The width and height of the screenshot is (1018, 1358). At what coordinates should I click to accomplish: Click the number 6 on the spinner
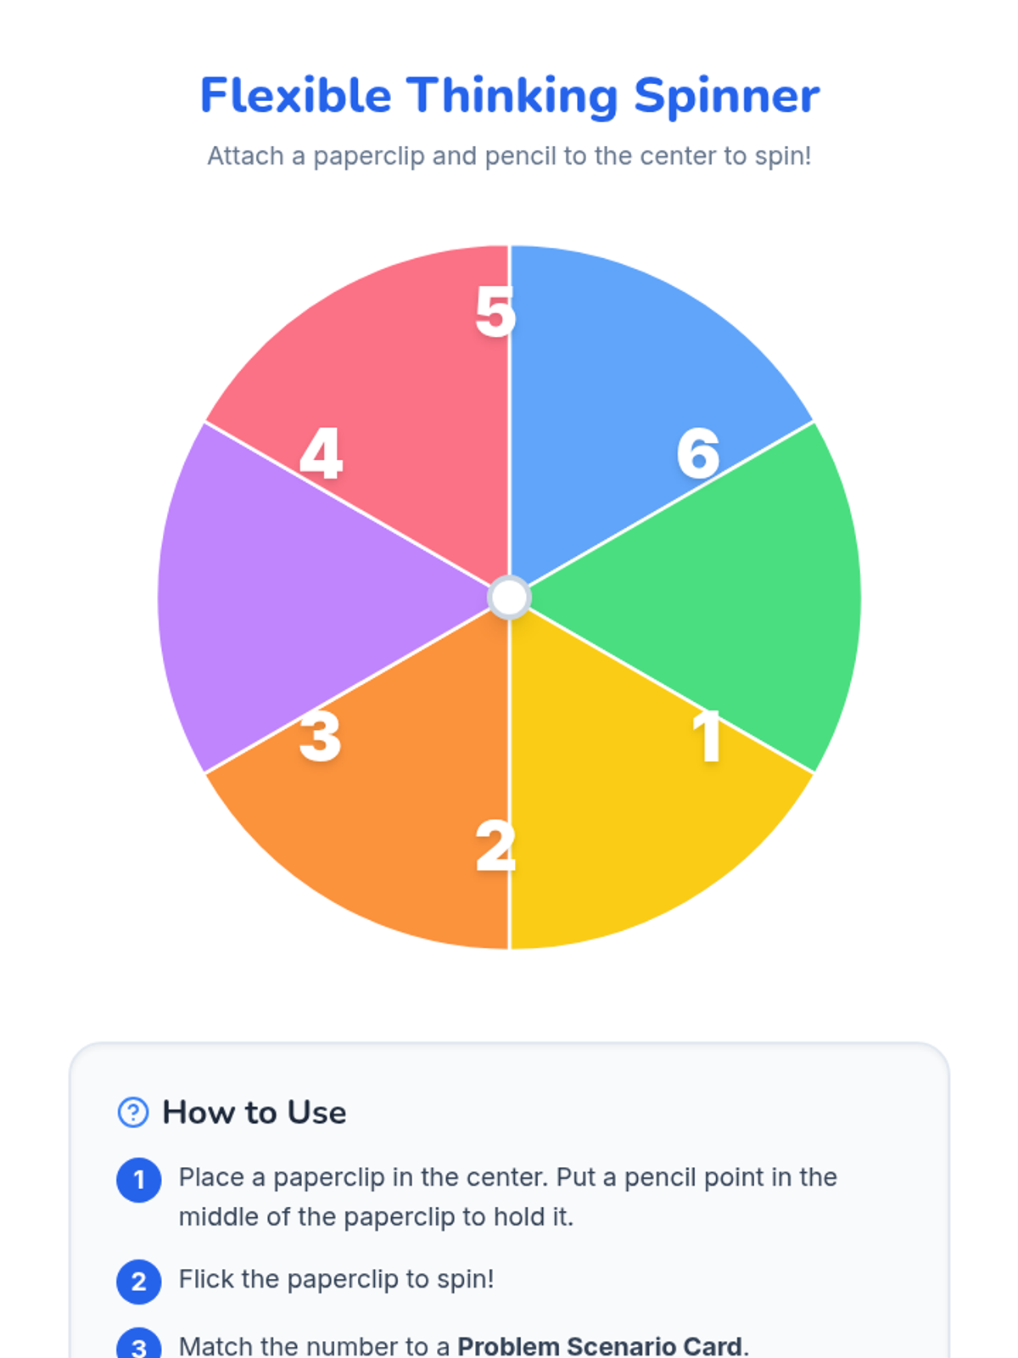pos(698,453)
